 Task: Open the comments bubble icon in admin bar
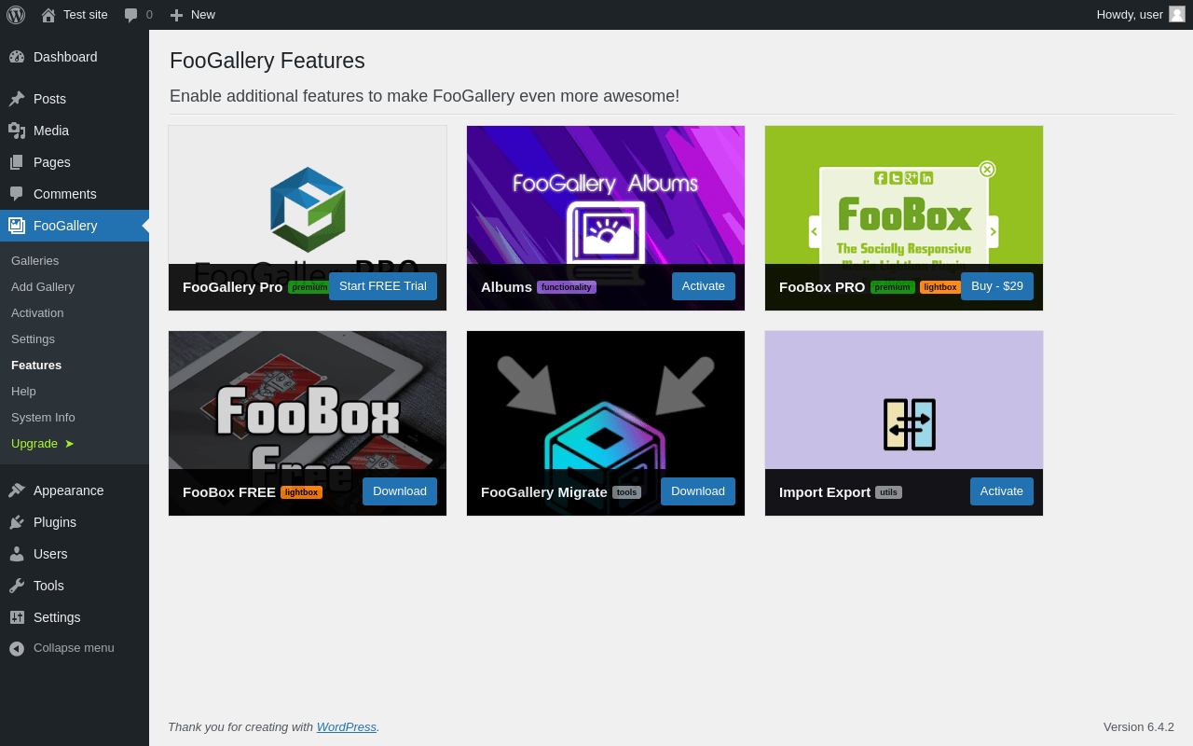(130, 15)
